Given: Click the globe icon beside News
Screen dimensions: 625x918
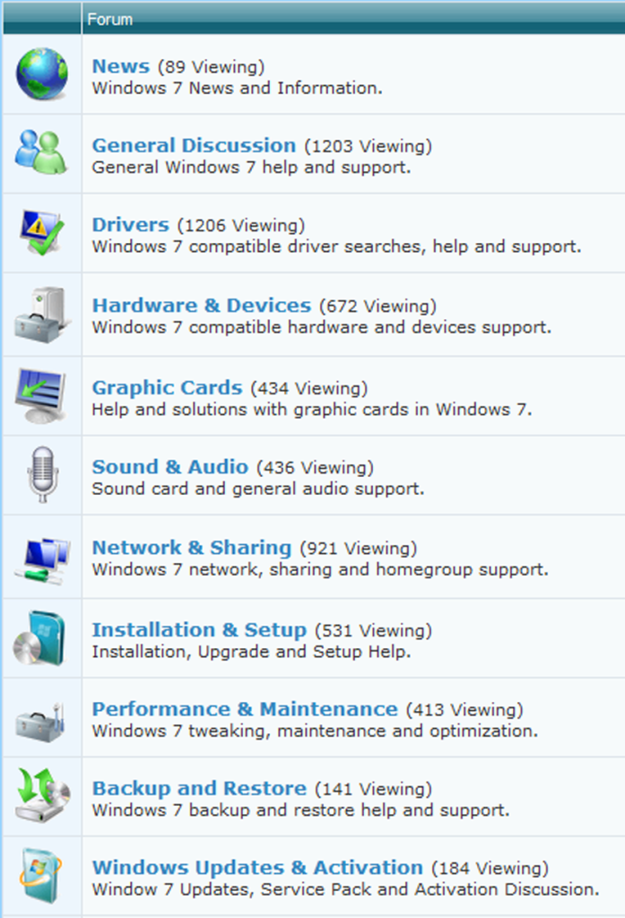Looking at the screenshot, I should coord(41,74).
